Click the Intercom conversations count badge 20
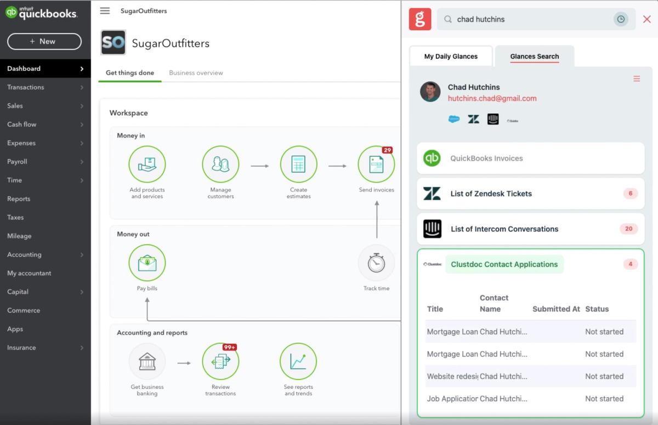 click(x=628, y=229)
